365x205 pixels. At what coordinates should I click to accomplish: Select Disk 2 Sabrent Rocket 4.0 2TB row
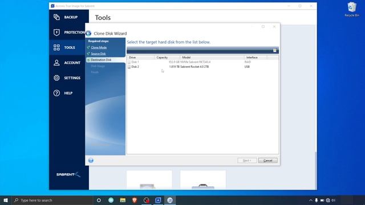(x=202, y=67)
